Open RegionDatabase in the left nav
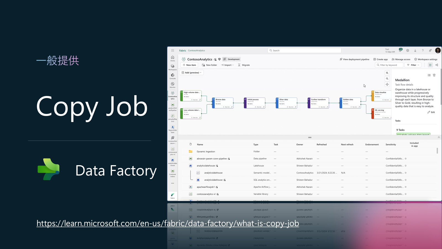Viewport: 442px width, 249px height. pyautogui.click(x=173, y=129)
